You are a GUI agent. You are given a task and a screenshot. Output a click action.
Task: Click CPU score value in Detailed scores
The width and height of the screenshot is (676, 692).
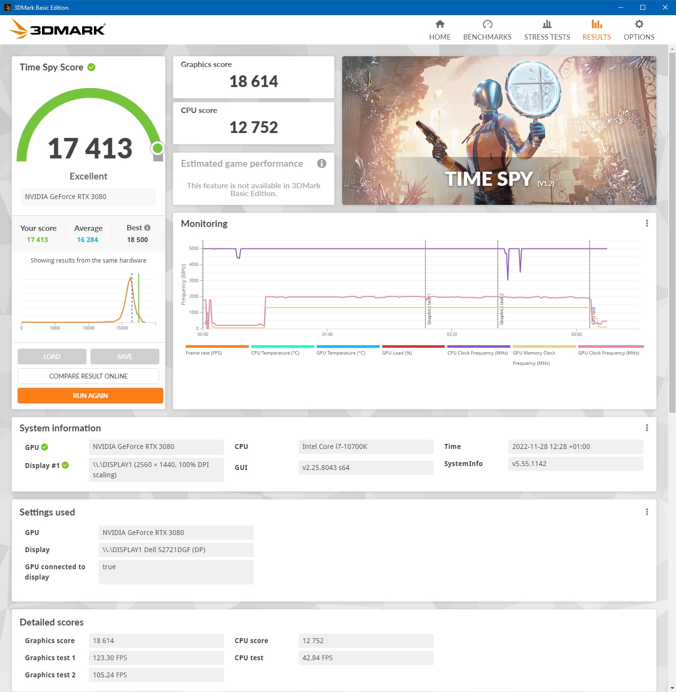[x=366, y=641]
